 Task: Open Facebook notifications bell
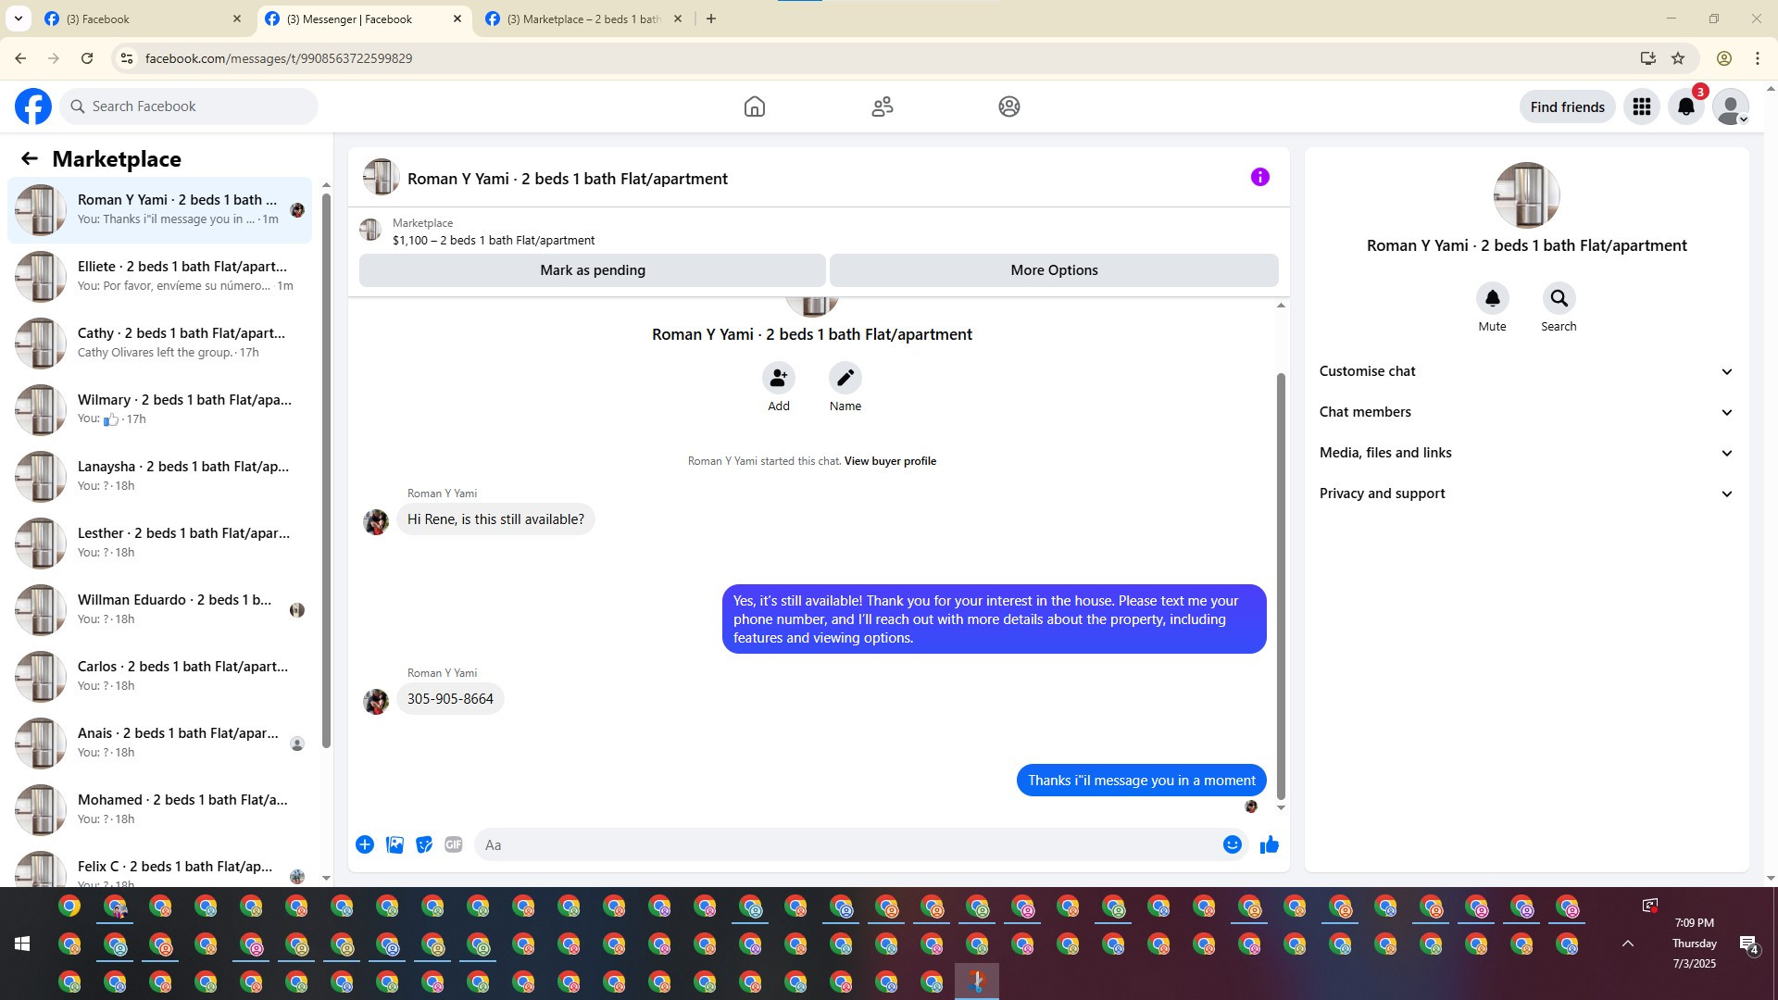point(1685,106)
